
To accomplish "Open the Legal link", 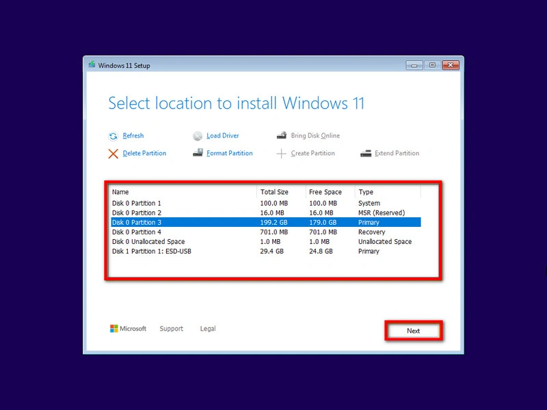I will (x=207, y=329).
